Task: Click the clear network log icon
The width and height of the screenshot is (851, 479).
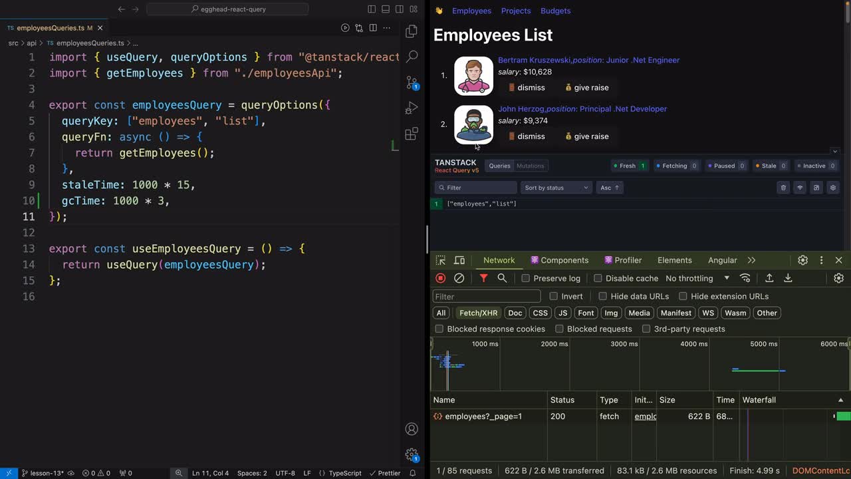Action: pyautogui.click(x=459, y=278)
